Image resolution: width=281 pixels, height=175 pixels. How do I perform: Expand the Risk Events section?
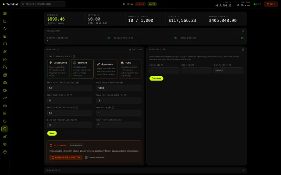tap(145, 170)
